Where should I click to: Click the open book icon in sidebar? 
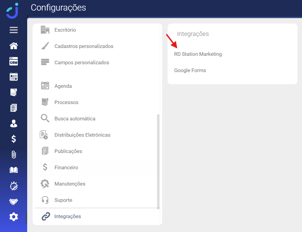(14, 170)
